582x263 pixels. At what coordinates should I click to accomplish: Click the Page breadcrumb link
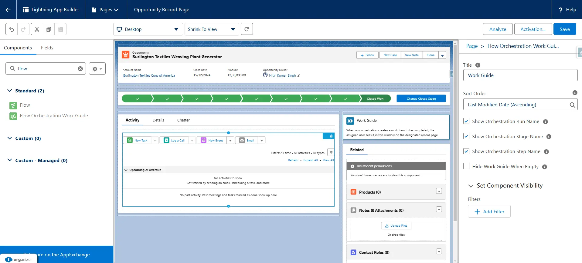[472, 46]
